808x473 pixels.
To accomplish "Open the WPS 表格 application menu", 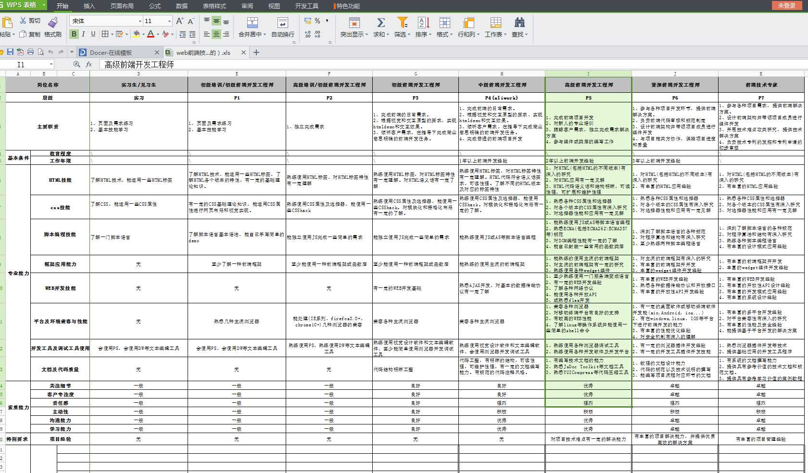I will click(x=23, y=5).
